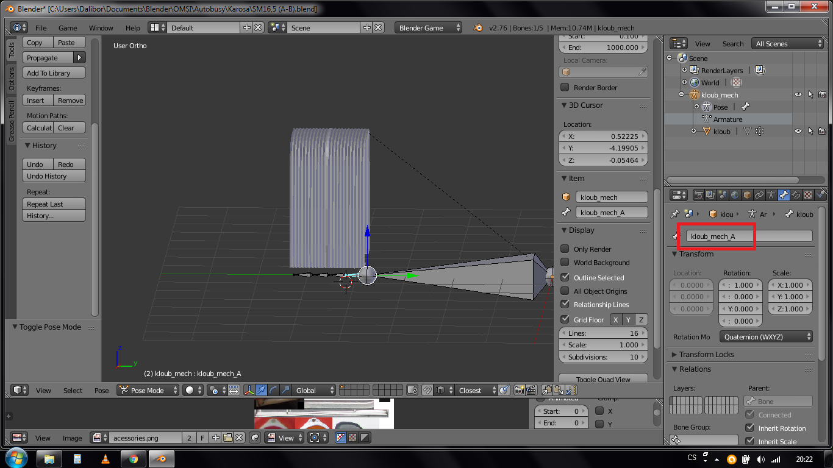Hide kloub mesh using its eye icon

(798, 131)
